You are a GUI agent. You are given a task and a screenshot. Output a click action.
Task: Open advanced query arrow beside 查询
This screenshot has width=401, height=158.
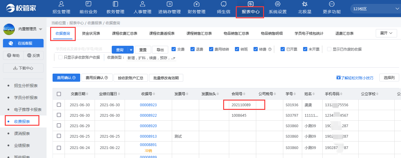coord(131,50)
